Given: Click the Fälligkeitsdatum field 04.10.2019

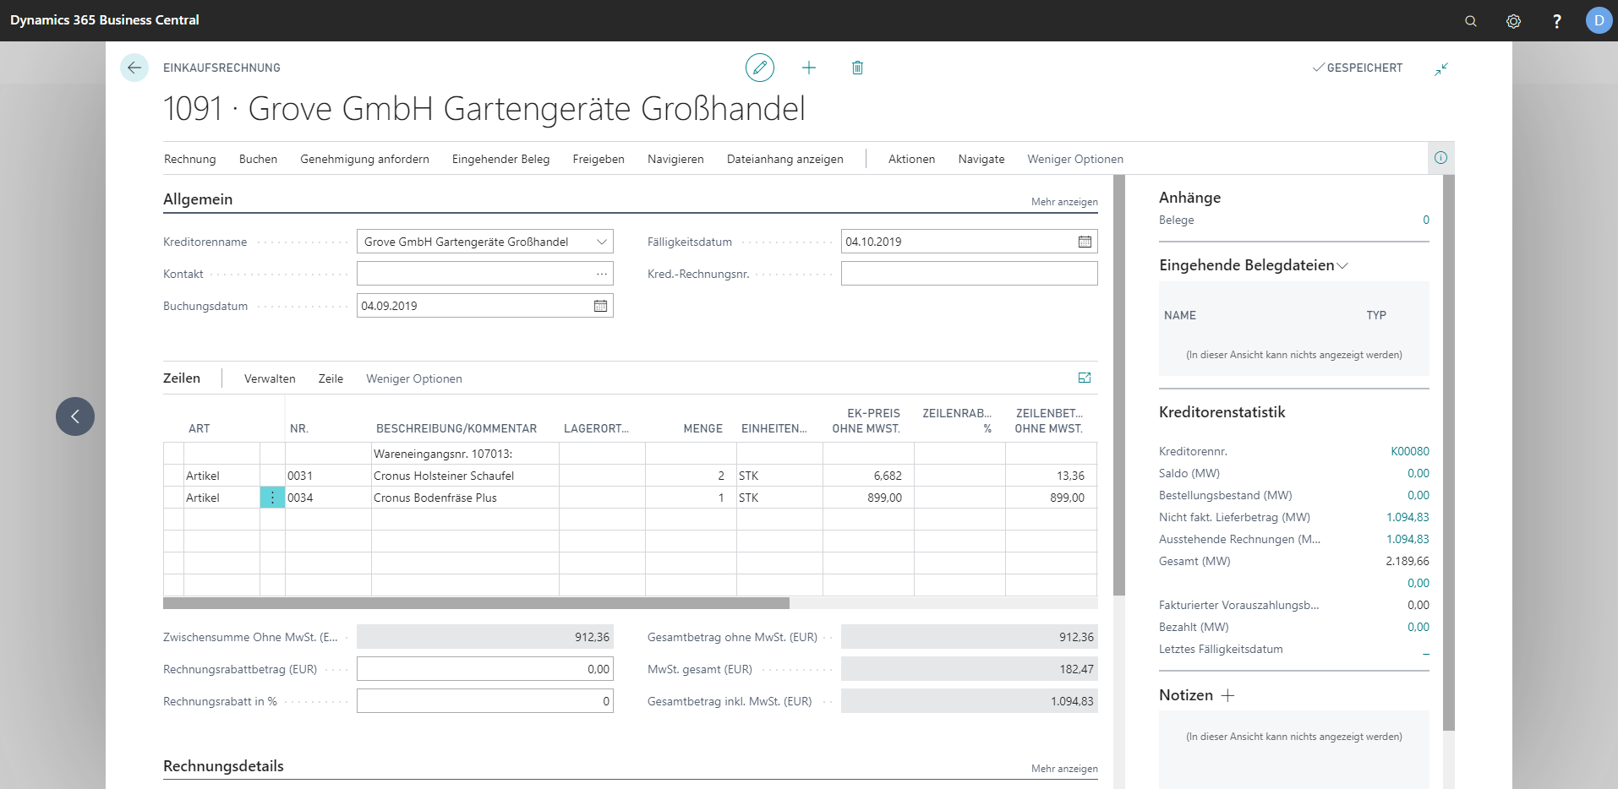Looking at the screenshot, I should [969, 242].
